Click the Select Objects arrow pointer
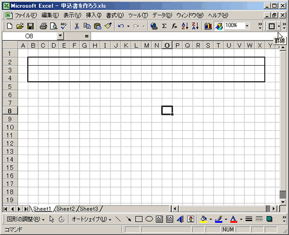The image size is (289, 235). pyautogui.click(x=52, y=219)
